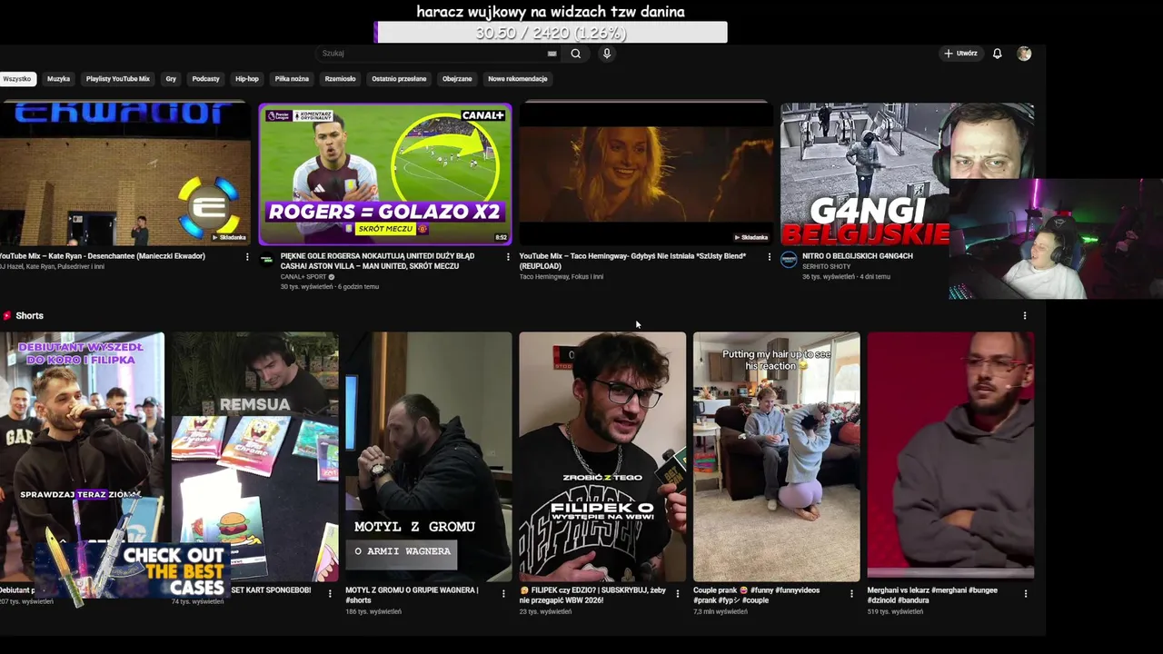Open options for SpongeBob cards short
The width and height of the screenshot is (1163, 654).
click(330, 593)
